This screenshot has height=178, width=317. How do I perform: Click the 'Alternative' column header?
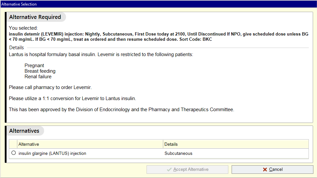click(90, 144)
